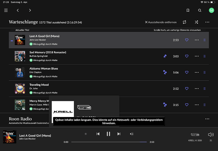Image resolution: width=218 pixels, height=151 pixels.
Task: Click the Traveling Mood title
Action: [x=39, y=85]
